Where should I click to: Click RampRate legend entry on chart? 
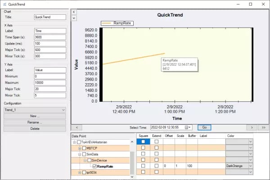point(117,23)
